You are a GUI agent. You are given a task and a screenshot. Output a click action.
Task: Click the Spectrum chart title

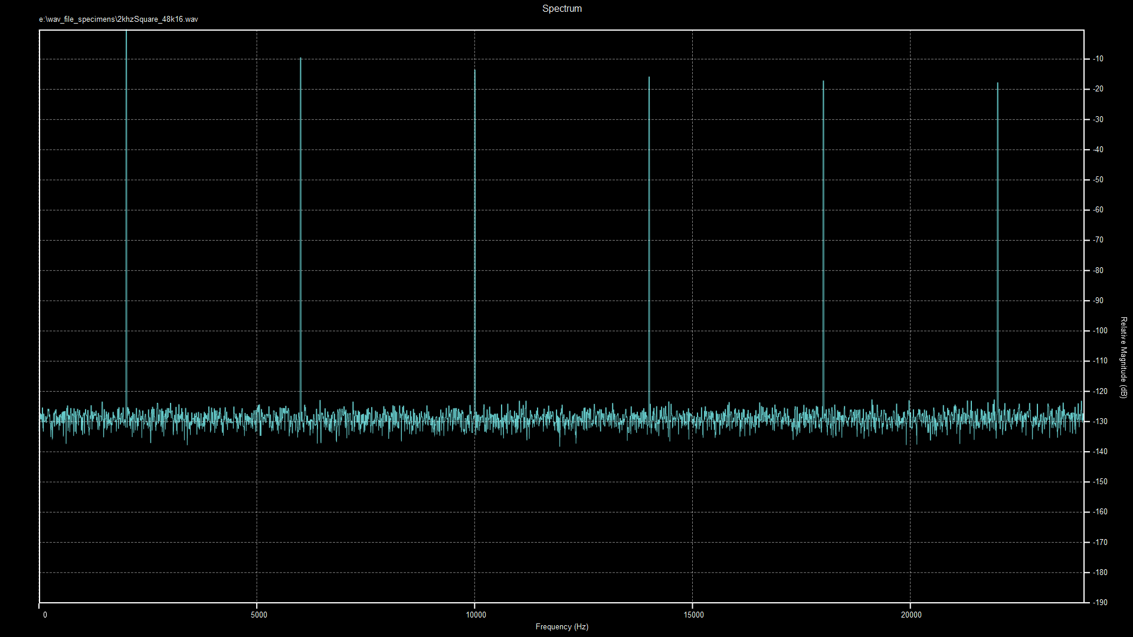click(x=562, y=9)
